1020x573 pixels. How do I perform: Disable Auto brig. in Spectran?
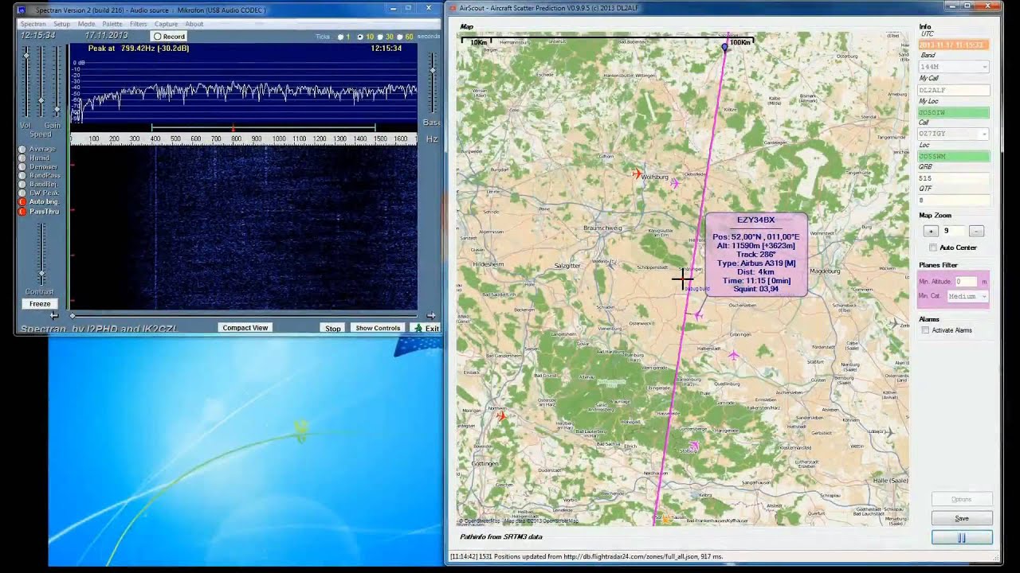point(23,201)
